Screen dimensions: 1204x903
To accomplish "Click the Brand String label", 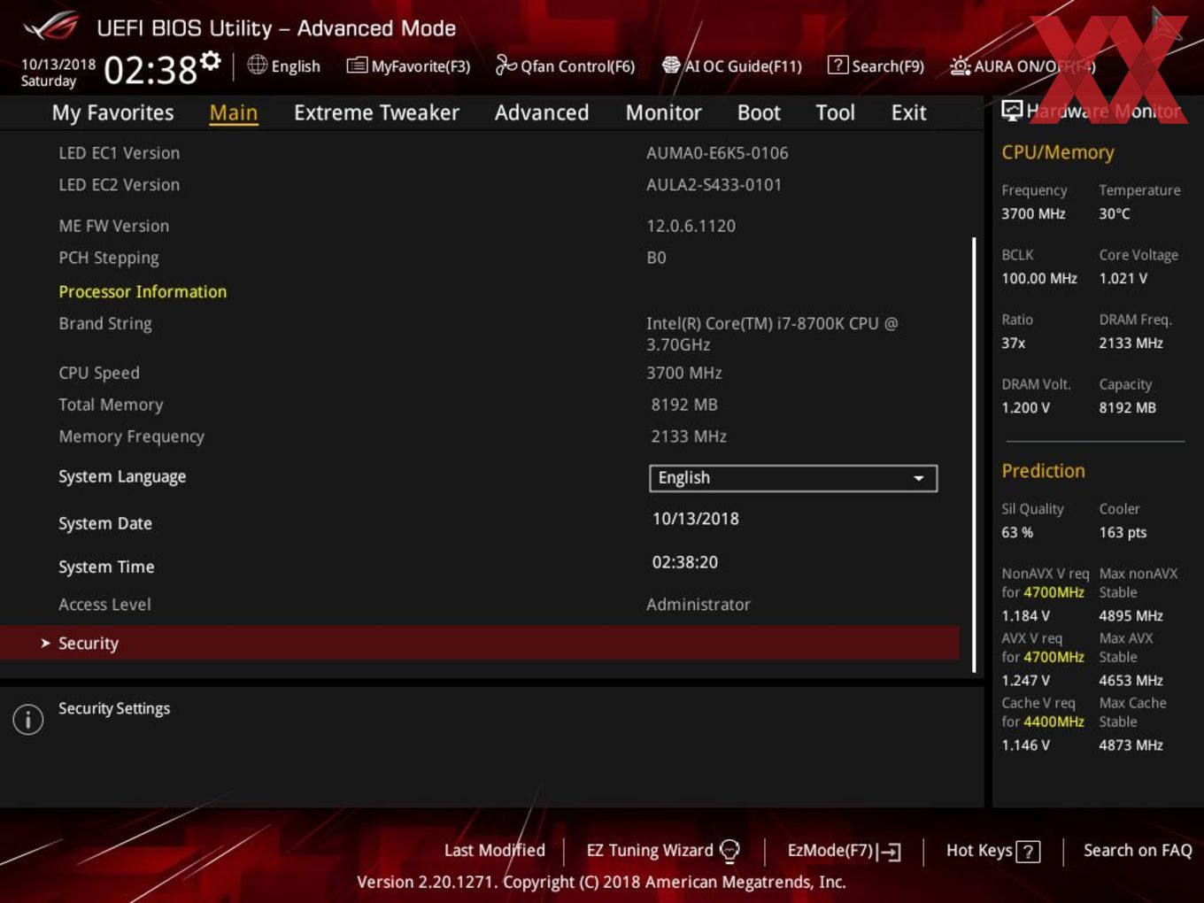I will [105, 324].
